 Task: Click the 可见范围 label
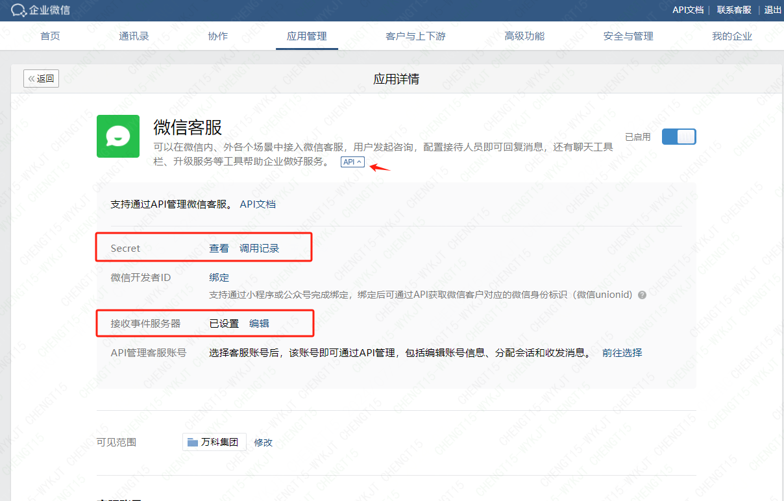point(116,442)
